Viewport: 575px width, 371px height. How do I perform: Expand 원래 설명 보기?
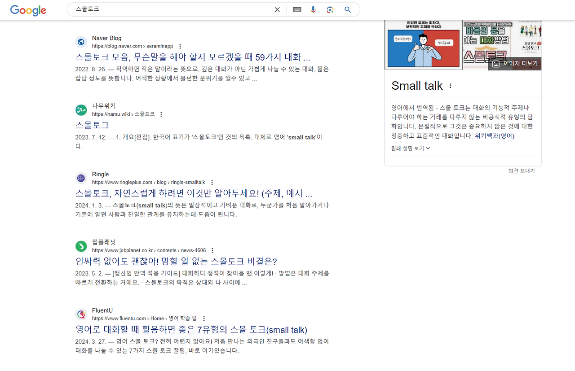411,148
